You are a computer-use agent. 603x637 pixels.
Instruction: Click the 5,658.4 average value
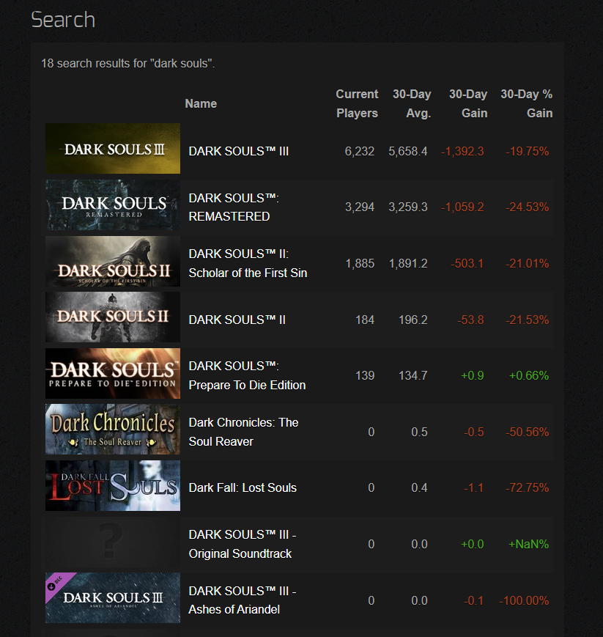pyautogui.click(x=407, y=151)
